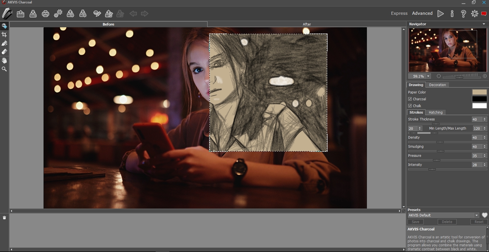The image size is (489, 252).
Task: Open the zoom percentage dropdown
Action: coord(428,76)
